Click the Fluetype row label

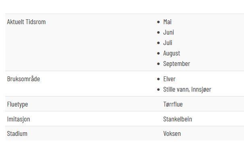(x=17, y=104)
